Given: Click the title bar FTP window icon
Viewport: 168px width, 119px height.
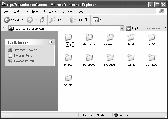Looking at the screenshot, I should coord(4,5).
